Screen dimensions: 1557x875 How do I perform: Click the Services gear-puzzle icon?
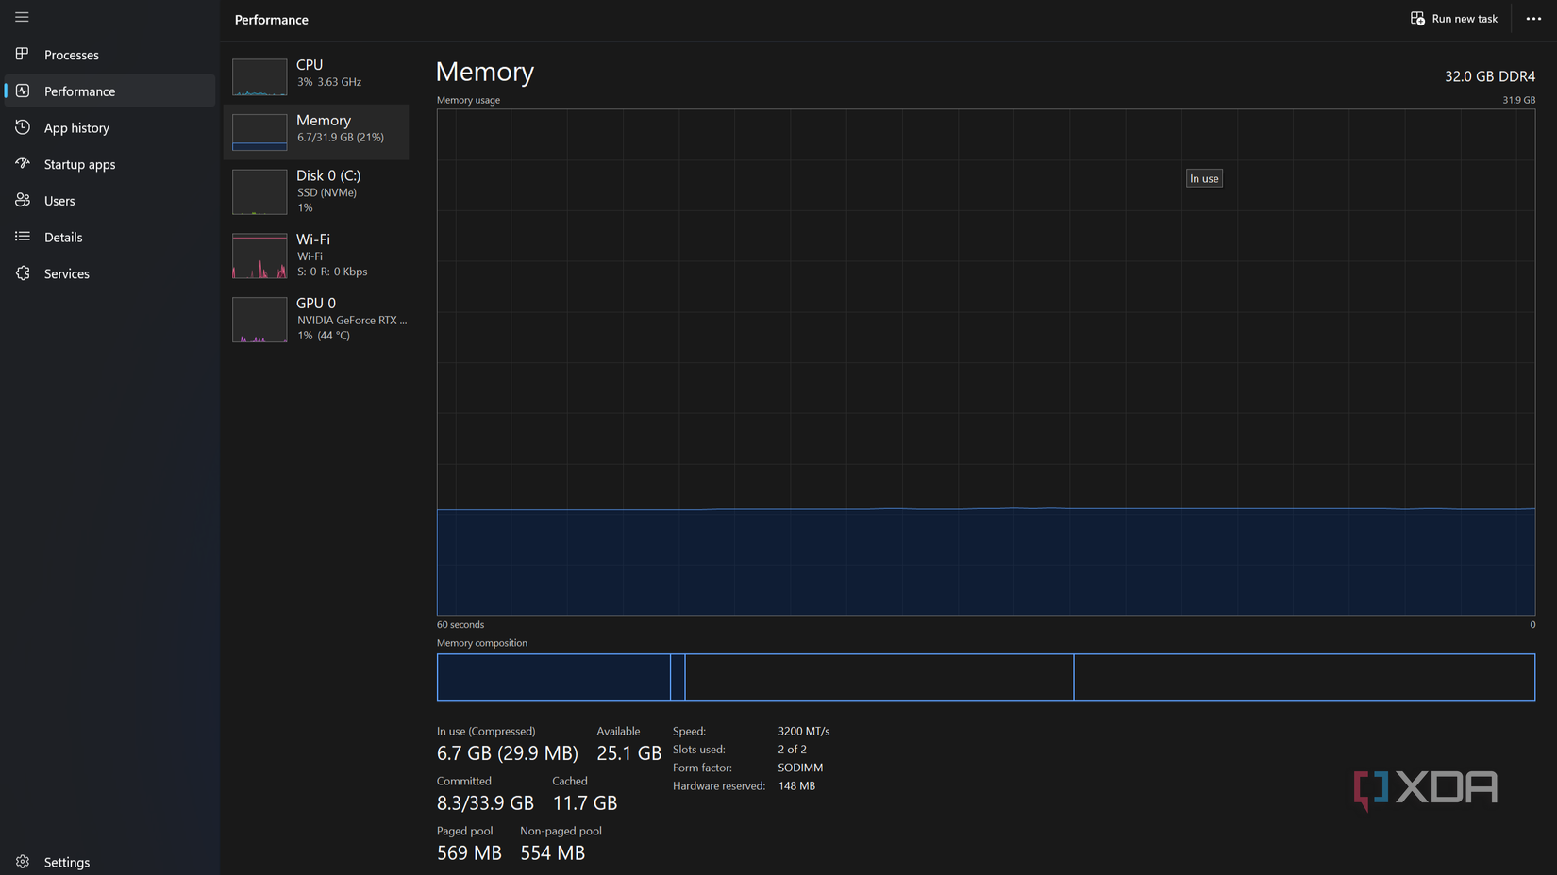[23, 273]
